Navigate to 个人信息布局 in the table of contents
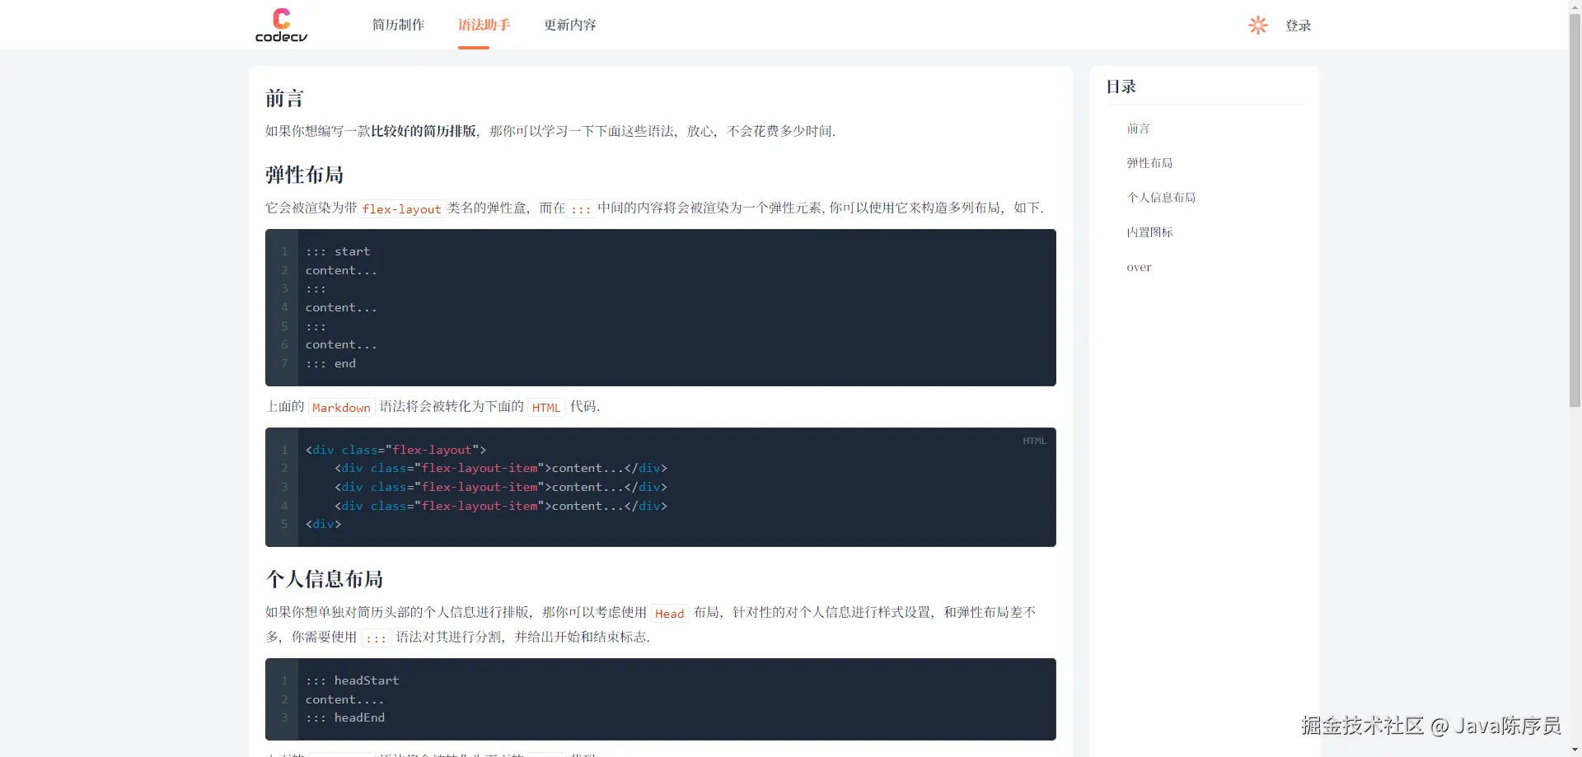The height and width of the screenshot is (757, 1582). coord(1161,198)
